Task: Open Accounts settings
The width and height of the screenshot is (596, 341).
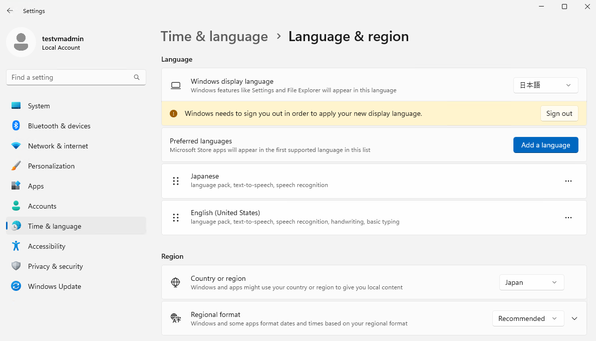Action: pyautogui.click(x=76, y=206)
